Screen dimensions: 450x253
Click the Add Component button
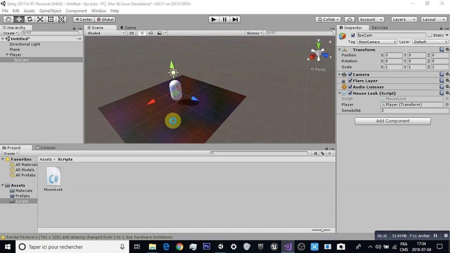pos(393,121)
